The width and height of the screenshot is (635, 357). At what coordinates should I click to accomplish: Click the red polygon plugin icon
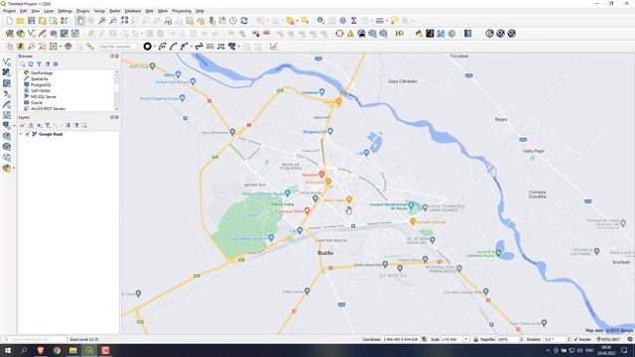point(339,34)
